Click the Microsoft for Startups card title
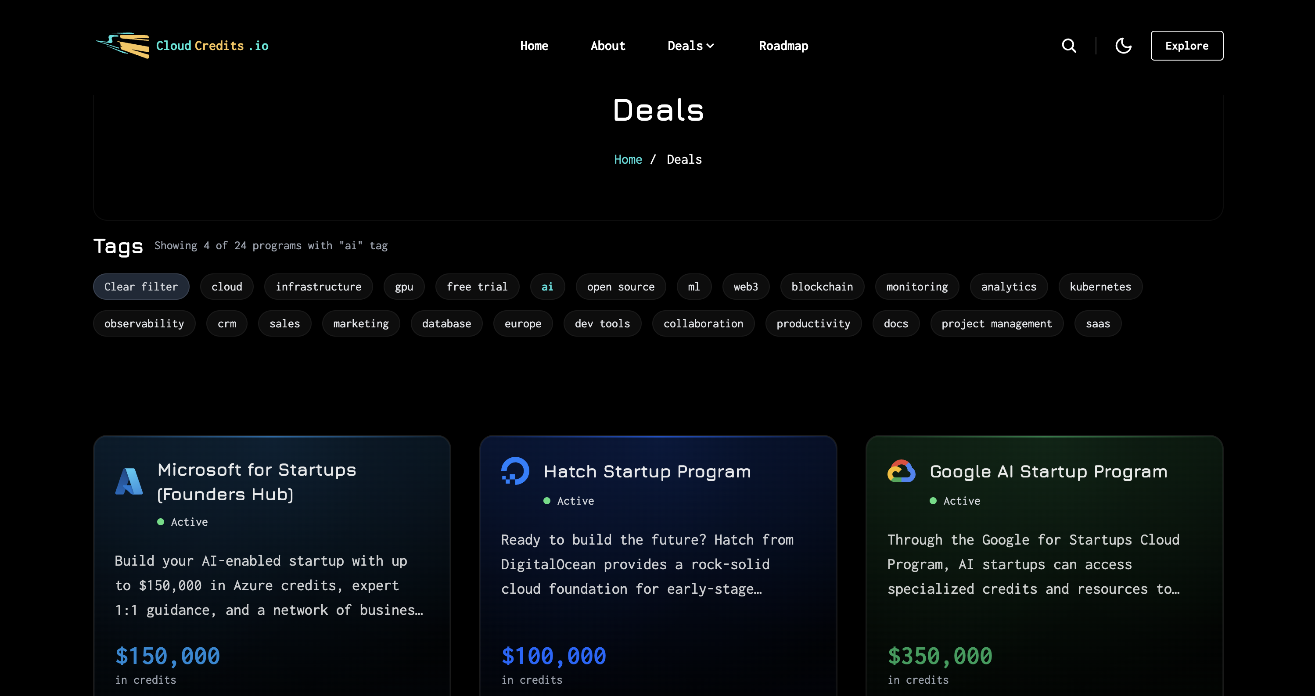Screen dimensions: 1315x696 (x=257, y=482)
